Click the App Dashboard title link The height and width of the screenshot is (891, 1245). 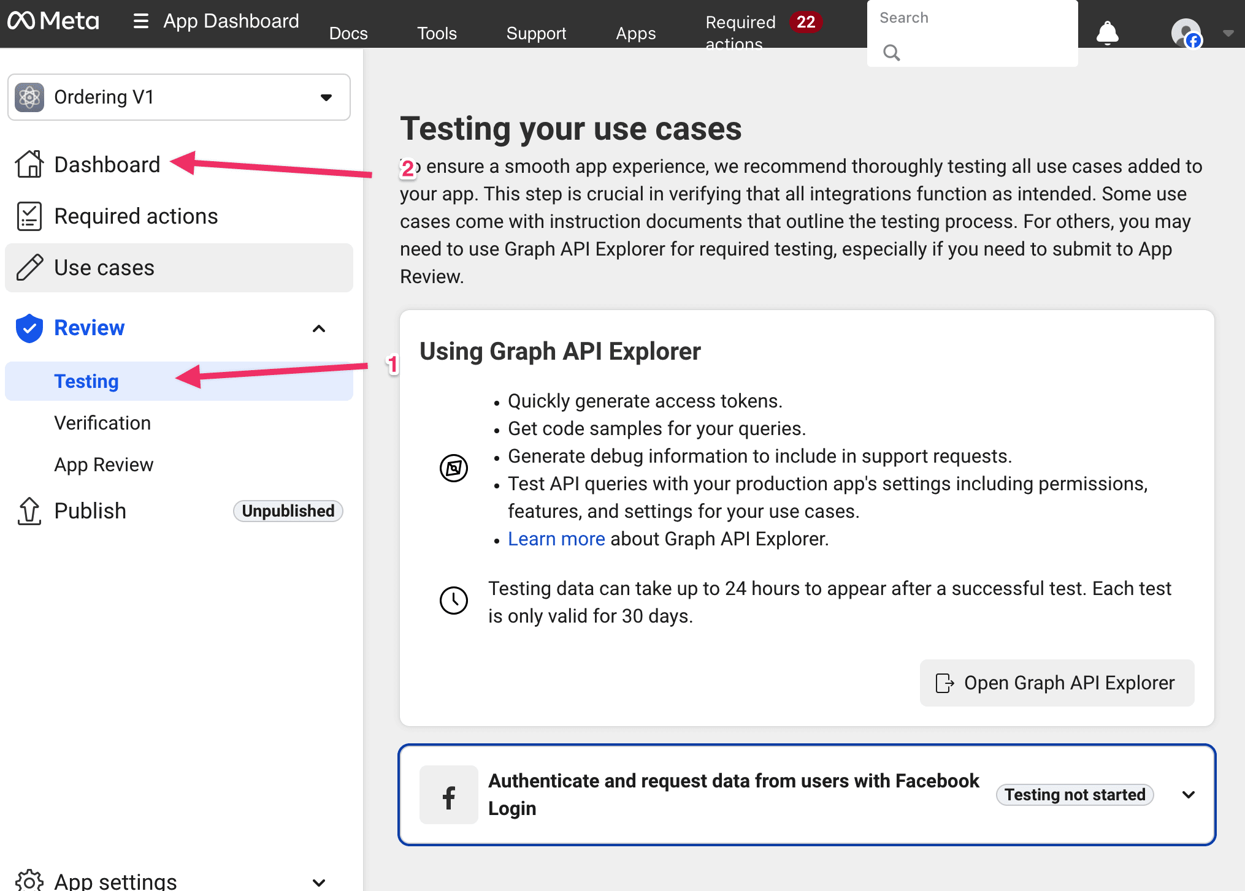(231, 21)
